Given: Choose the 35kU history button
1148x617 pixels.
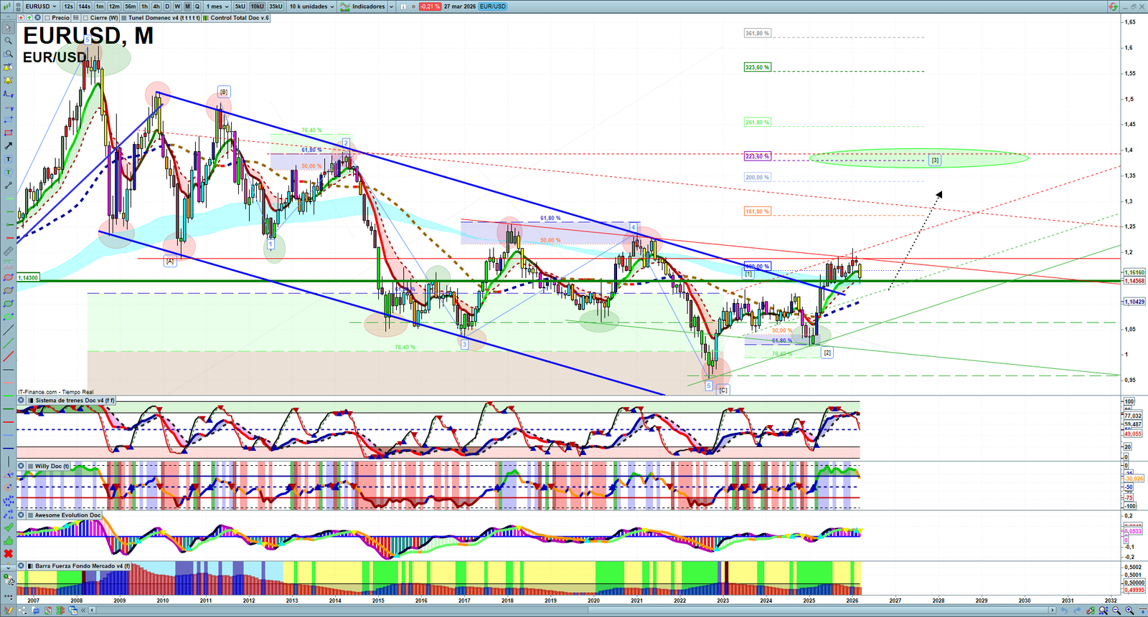Looking at the screenshot, I should [276, 6].
